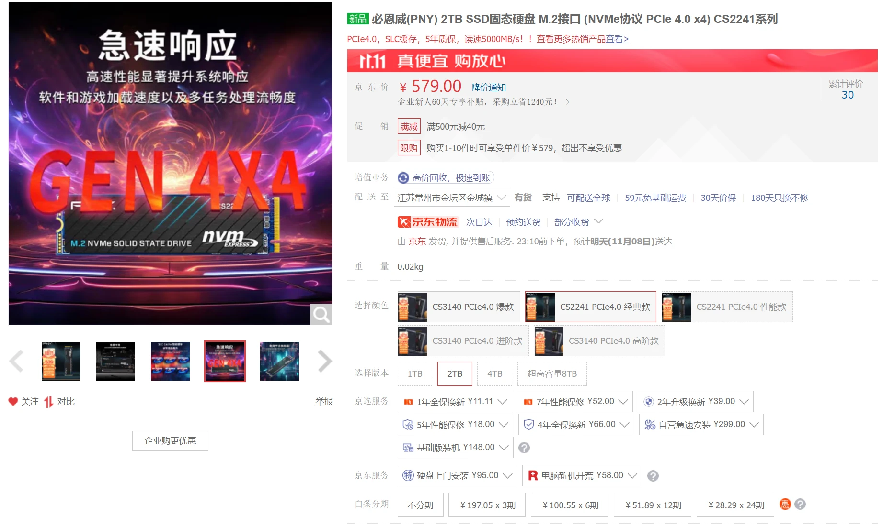The image size is (883, 527).
Task: Click the 59元免基础运费 link
Action: point(655,198)
